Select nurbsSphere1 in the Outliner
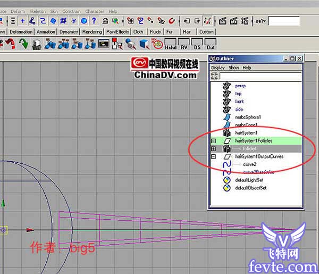Screen dimensions: 319x274 coord(248,117)
